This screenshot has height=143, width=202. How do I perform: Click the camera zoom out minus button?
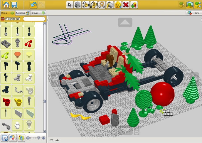pyautogui.click(x=137, y=132)
